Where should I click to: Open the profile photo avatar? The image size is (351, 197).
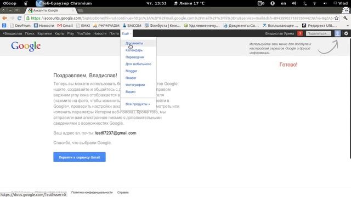[x=338, y=33]
